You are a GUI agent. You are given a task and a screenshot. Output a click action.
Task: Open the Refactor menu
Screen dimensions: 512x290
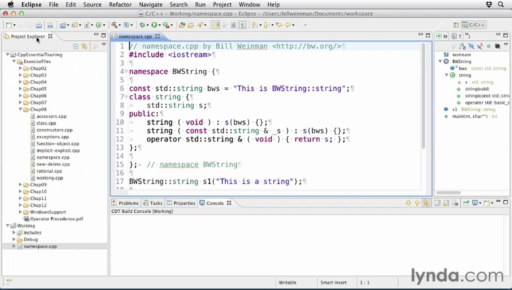120,4
